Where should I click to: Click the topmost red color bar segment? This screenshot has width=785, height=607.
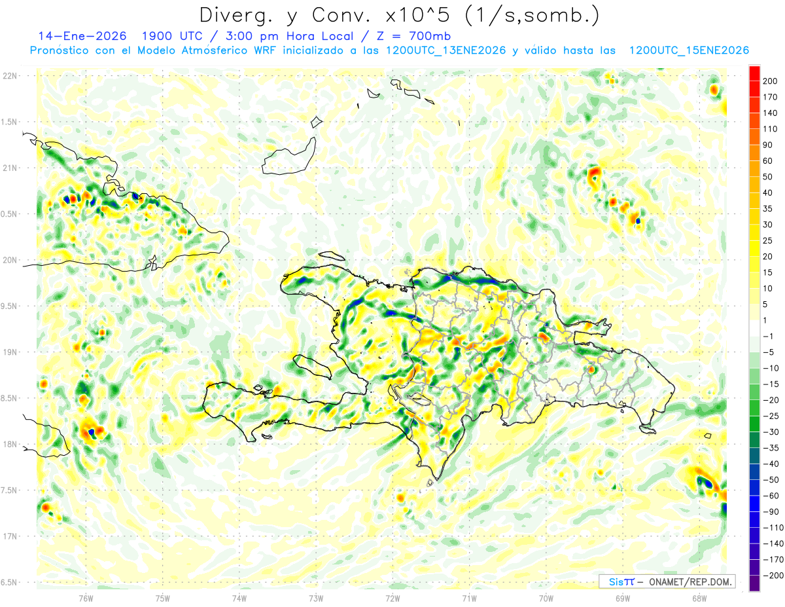(754, 73)
